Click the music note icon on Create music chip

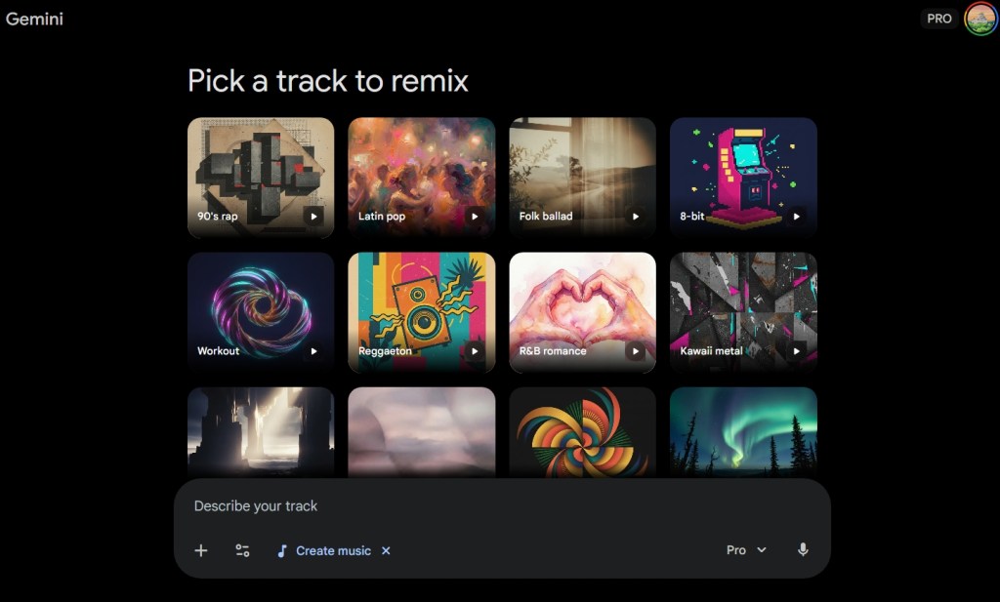coord(284,550)
